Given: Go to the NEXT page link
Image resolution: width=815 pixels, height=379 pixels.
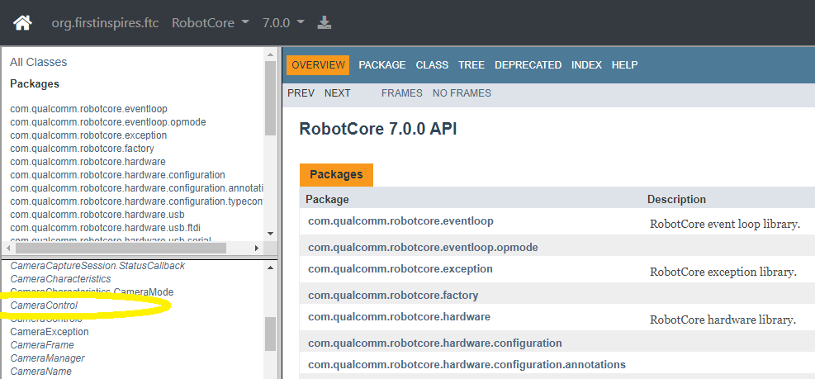Looking at the screenshot, I should click(338, 93).
